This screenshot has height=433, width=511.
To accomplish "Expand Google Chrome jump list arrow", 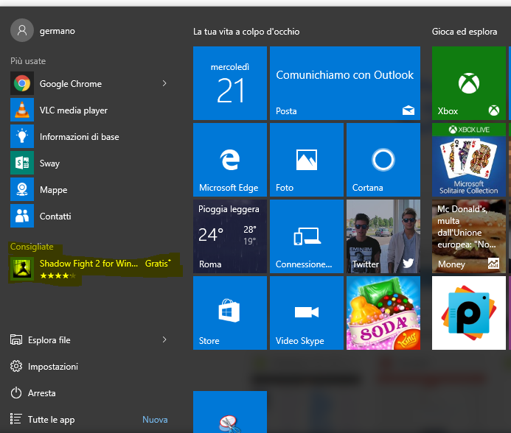I will pos(164,83).
